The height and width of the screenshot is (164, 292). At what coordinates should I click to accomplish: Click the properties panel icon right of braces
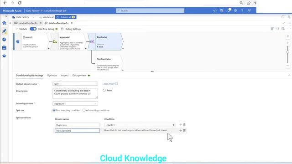283,29
